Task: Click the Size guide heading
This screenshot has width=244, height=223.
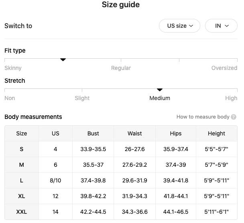Action: [x=121, y=5]
